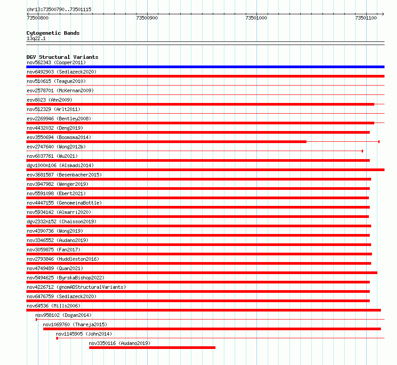Click the Cytogenetic Bands track title
The height and width of the screenshot is (365, 397).
[x=53, y=33]
